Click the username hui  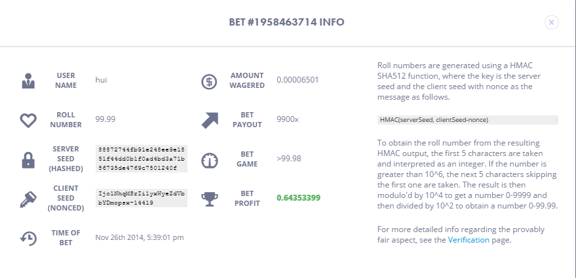pos(101,80)
